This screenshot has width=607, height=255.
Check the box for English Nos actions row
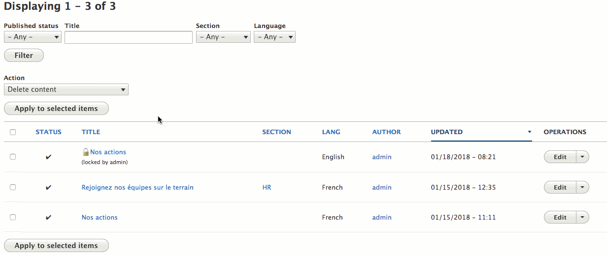13,157
